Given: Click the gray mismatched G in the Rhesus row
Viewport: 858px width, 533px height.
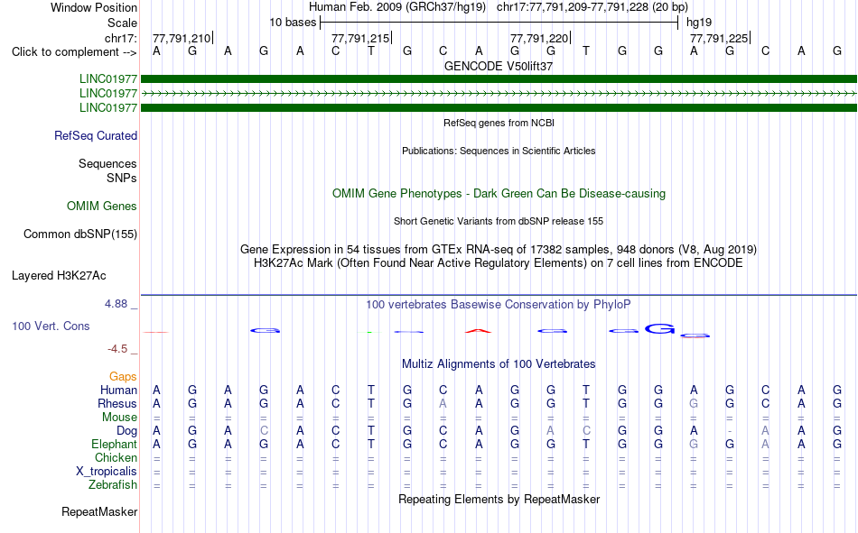Looking at the screenshot, I should click(x=694, y=403).
